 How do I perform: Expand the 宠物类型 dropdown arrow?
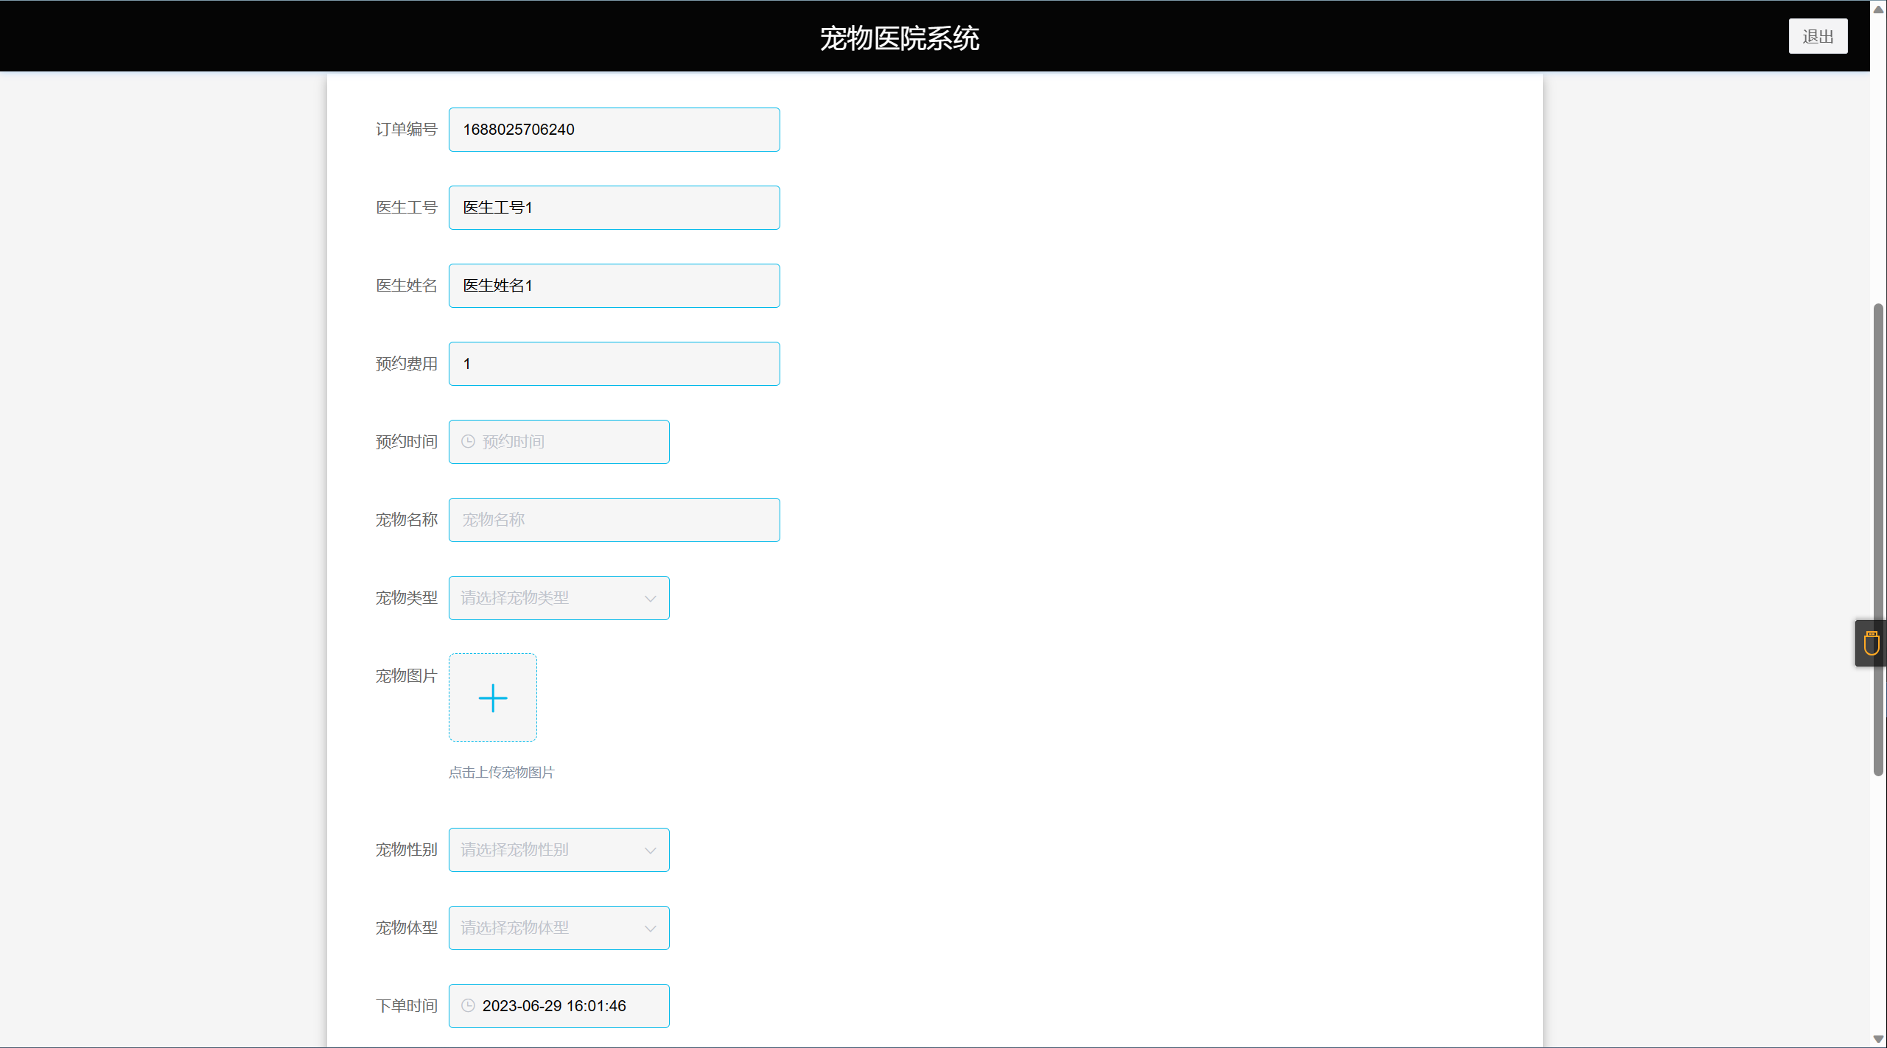coord(650,598)
